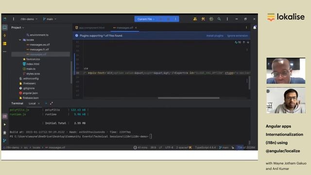This screenshot has width=311, height=175.
Task: Switch to app.component.html editor tab
Action: (x=90, y=28)
